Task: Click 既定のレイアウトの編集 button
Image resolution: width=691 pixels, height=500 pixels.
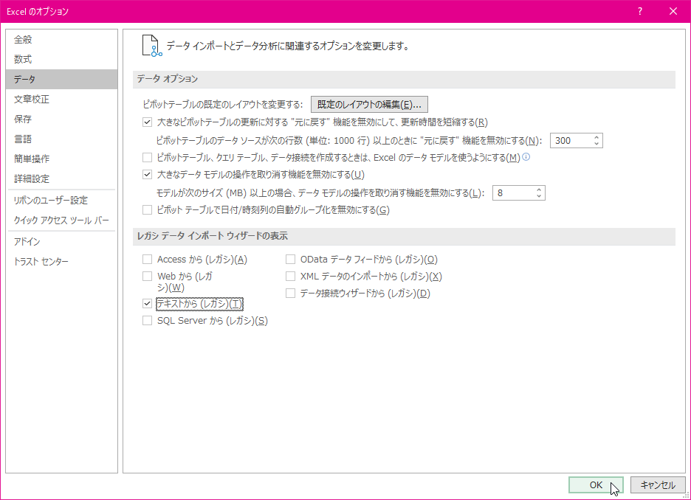Action: [369, 104]
